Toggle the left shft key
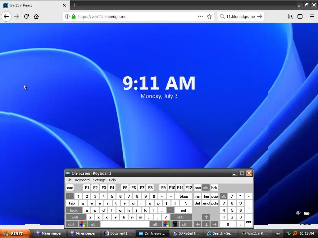The width and height of the screenshot is (318, 238). (x=75, y=217)
